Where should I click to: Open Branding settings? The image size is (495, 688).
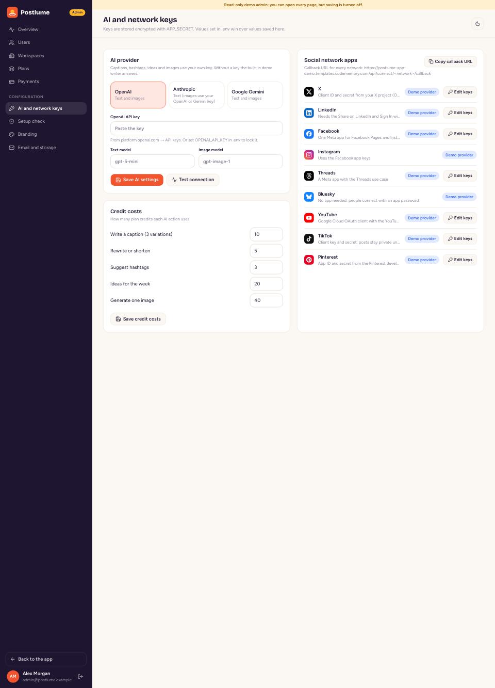(x=46, y=134)
